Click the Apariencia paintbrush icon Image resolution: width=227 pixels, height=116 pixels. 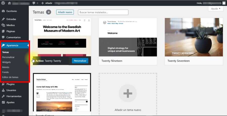point(3,45)
